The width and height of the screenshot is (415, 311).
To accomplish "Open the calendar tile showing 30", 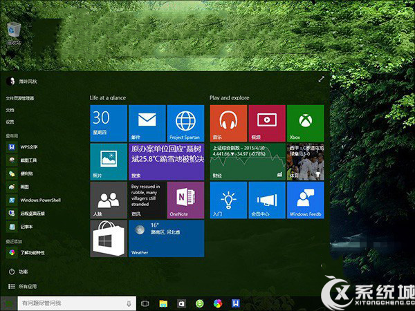I will coord(109,123).
